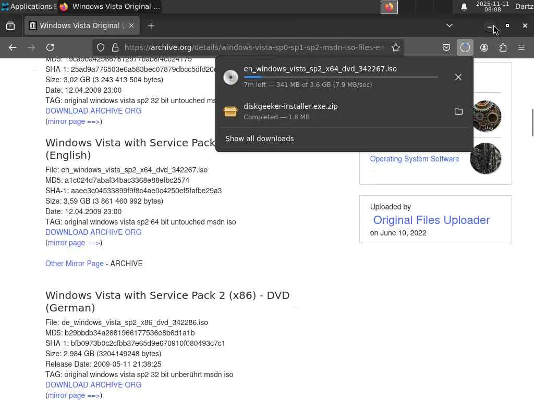Expand the list all tabs chevron
The image size is (534, 400).
pyautogui.click(x=450, y=25)
